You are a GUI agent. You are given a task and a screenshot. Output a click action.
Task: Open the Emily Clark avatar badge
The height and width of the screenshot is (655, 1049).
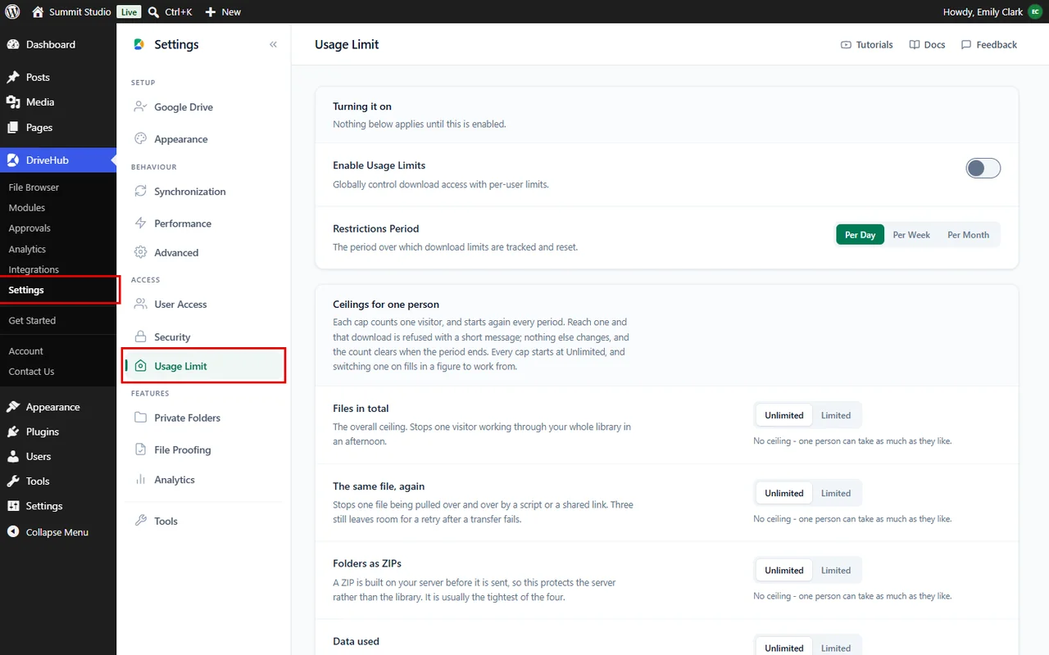(x=1035, y=12)
